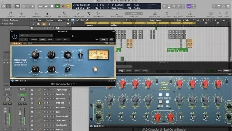Click the Cut Section icon
The image size is (232, 131).
[x=167, y=14]
